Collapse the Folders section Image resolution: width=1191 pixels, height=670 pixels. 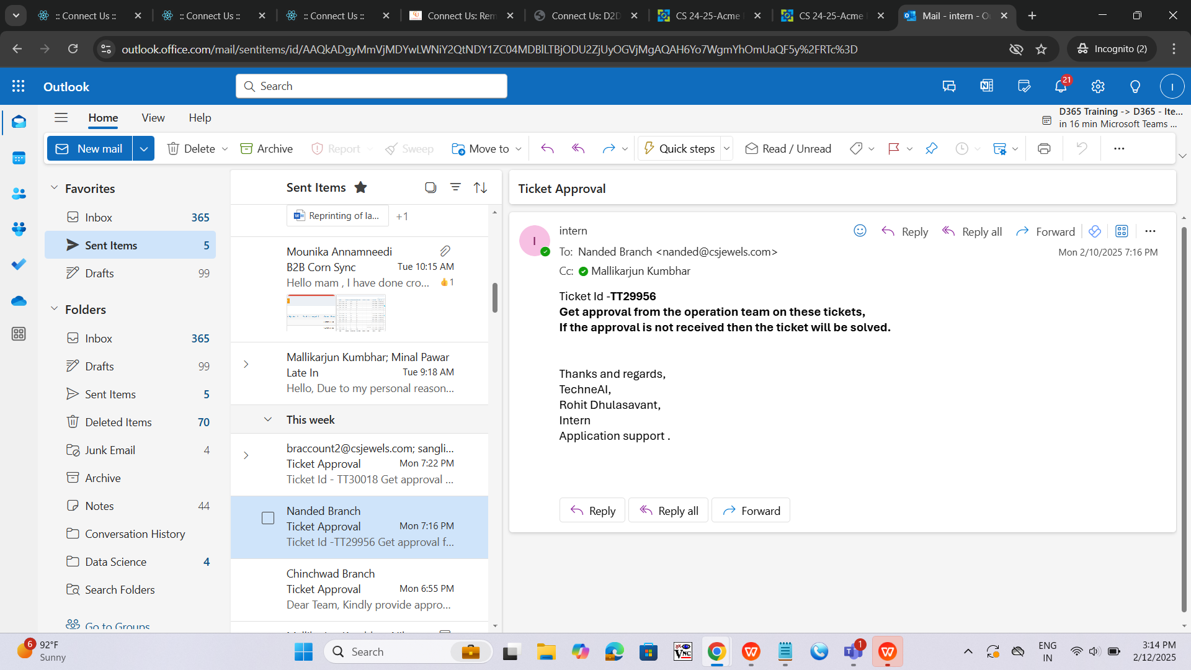point(54,309)
